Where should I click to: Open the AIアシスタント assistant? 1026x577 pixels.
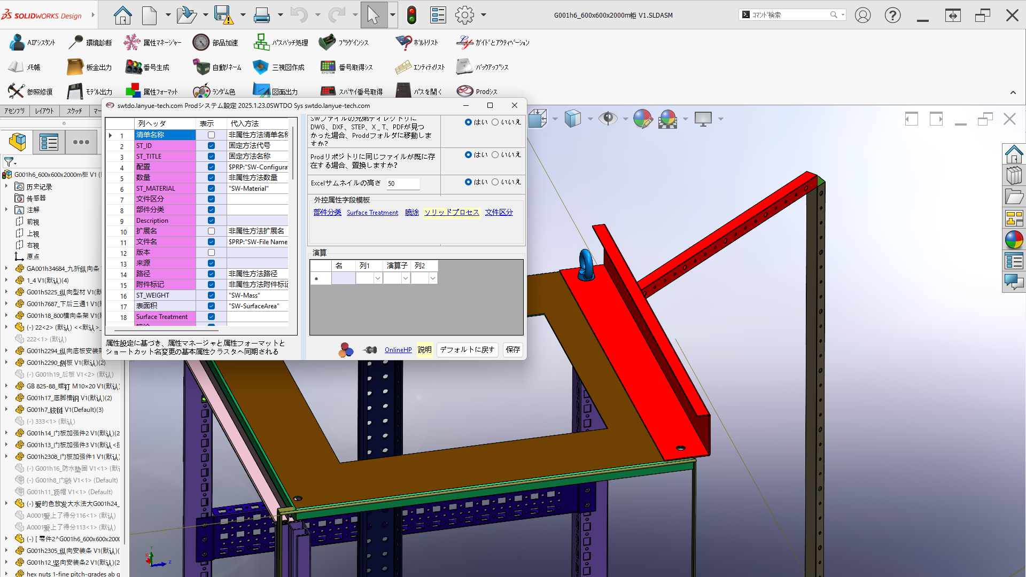click(17, 42)
